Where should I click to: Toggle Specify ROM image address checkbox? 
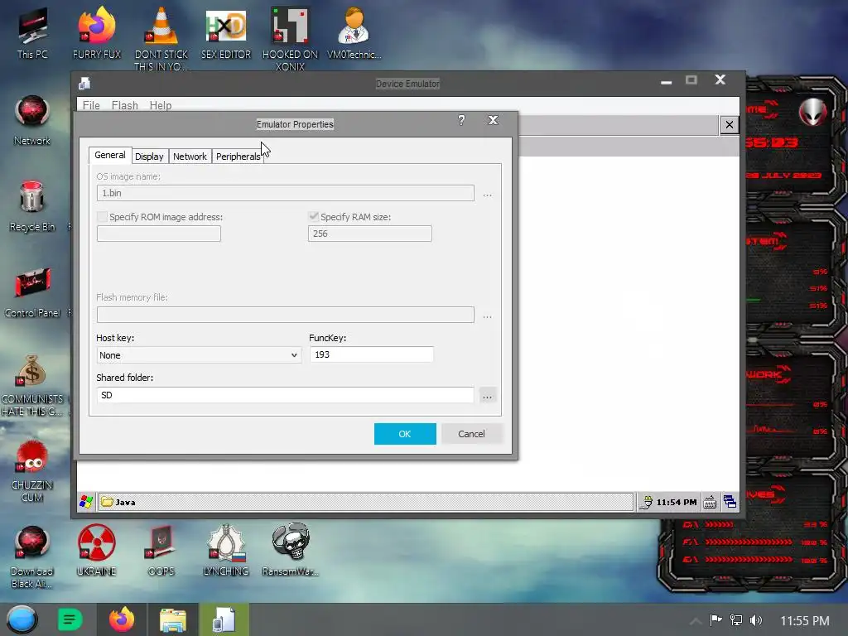point(102,217)
